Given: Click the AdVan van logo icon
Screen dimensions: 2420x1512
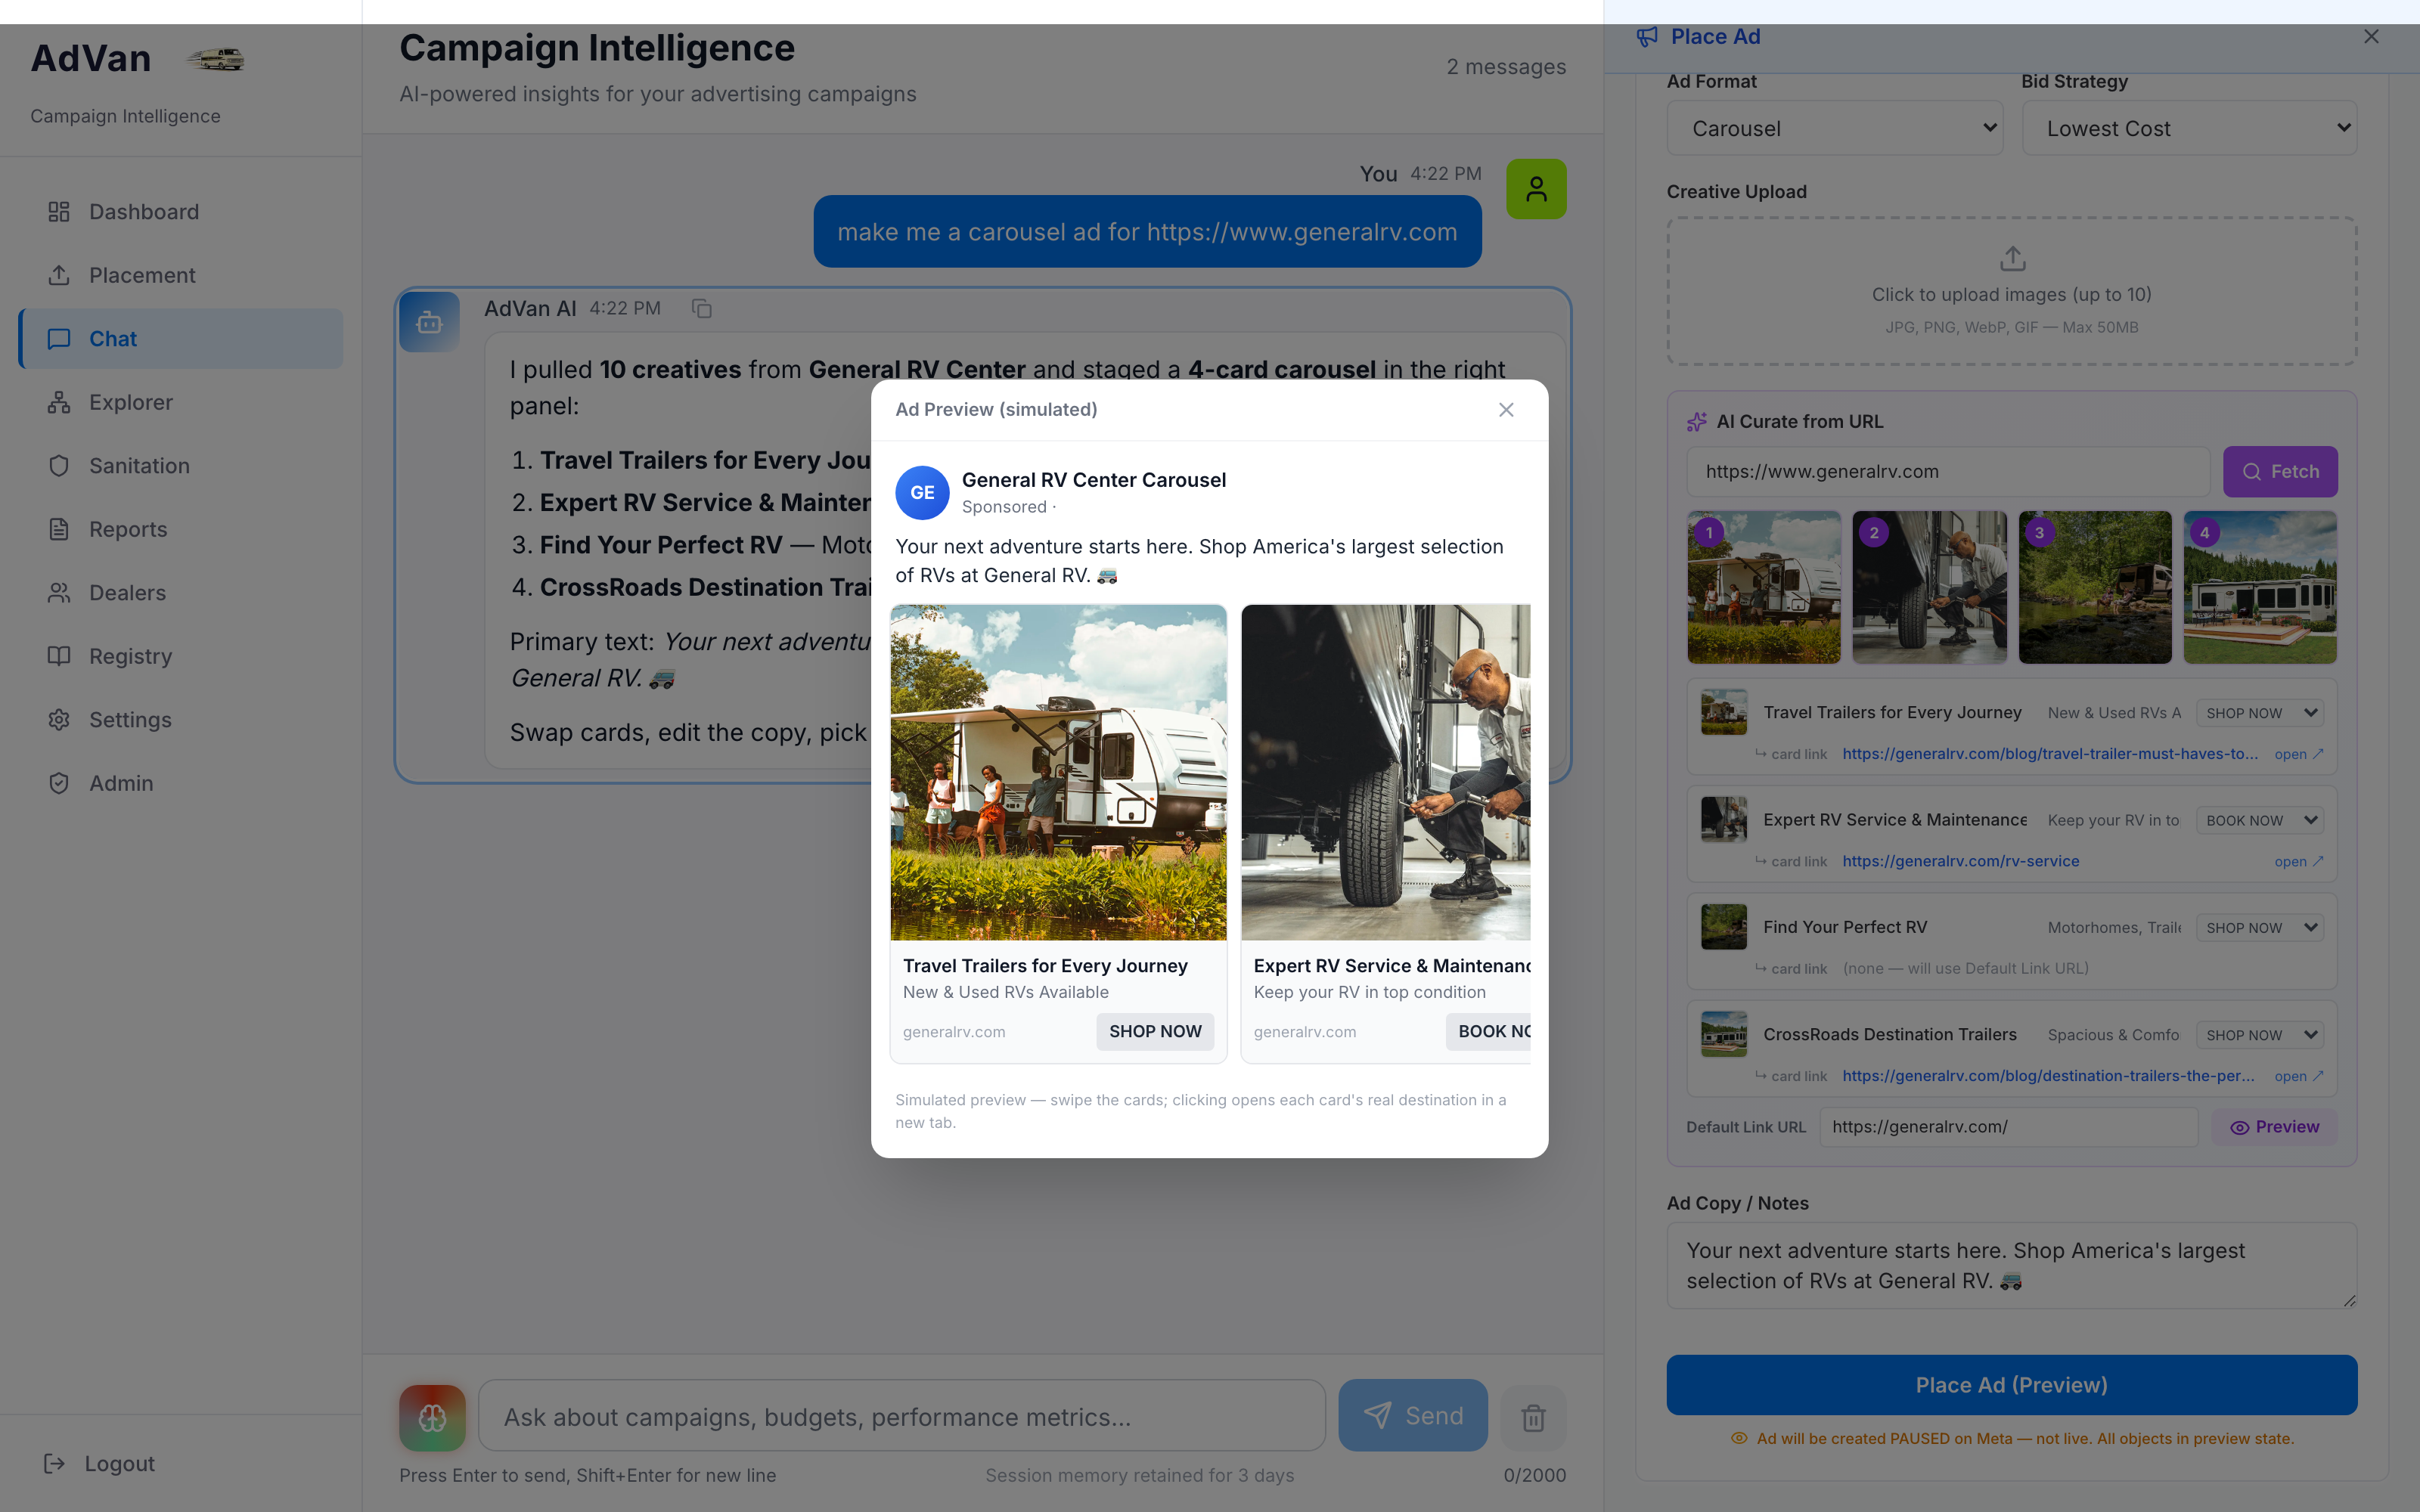Looking at the screenshot, I should (x=215, y=59).
